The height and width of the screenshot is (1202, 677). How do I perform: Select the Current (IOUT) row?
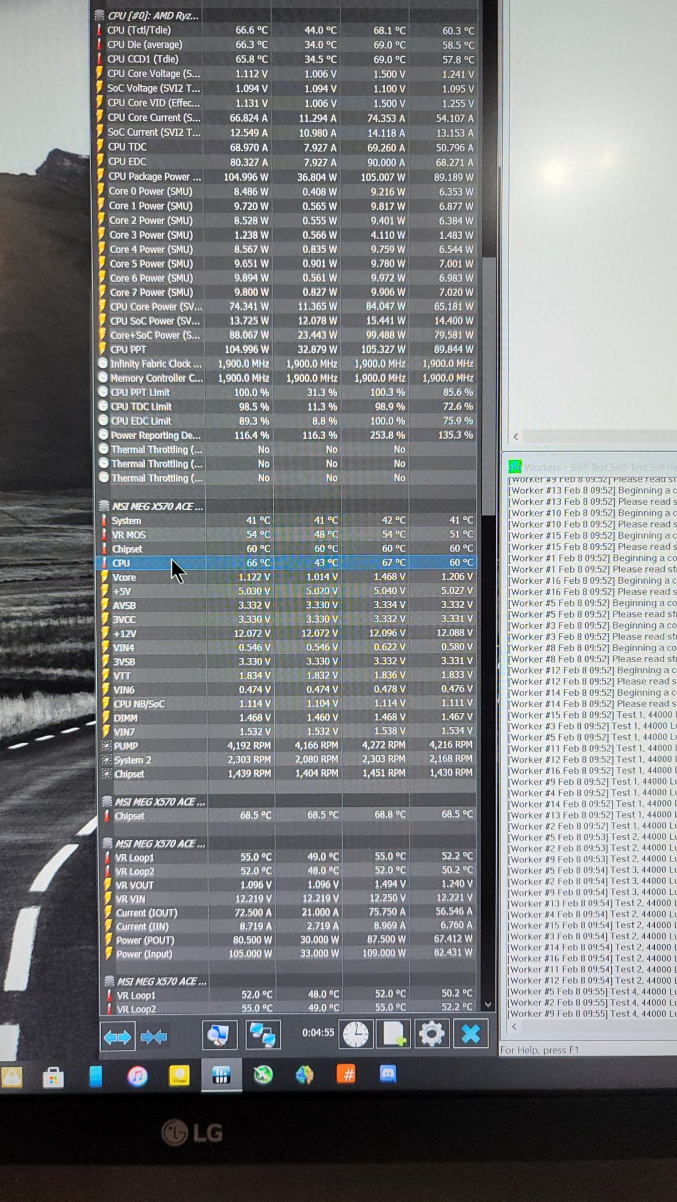tap(288, 912)
